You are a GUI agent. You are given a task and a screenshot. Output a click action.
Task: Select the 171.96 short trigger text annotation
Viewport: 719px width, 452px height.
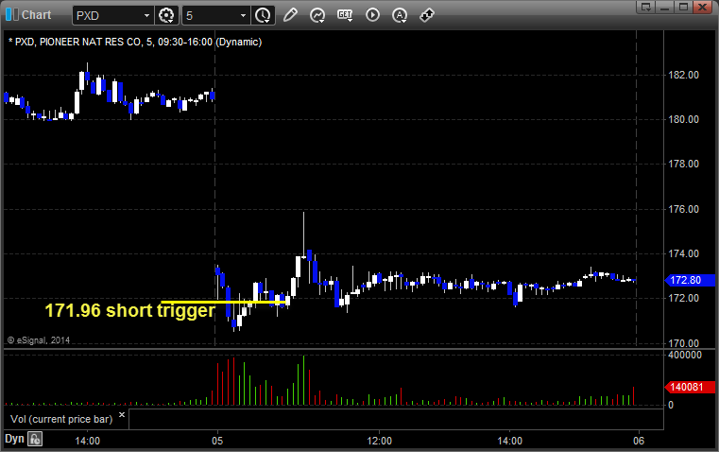[x=129, y=311]
